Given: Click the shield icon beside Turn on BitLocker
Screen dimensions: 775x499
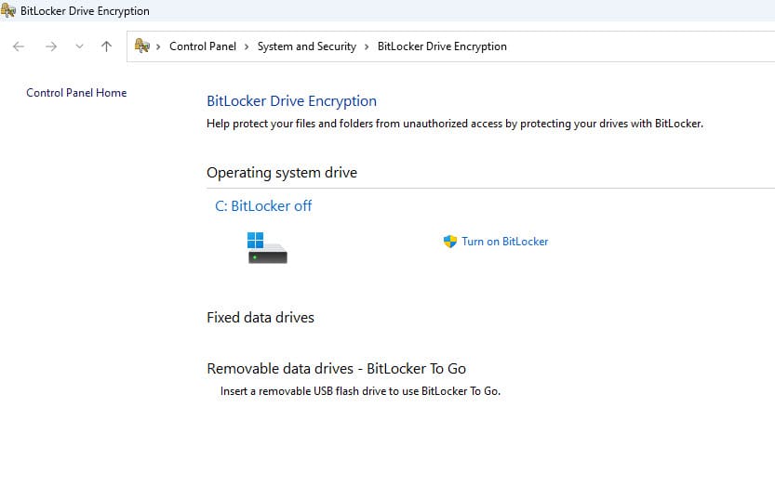Looking at the screenshot, I should coord(449,242).
